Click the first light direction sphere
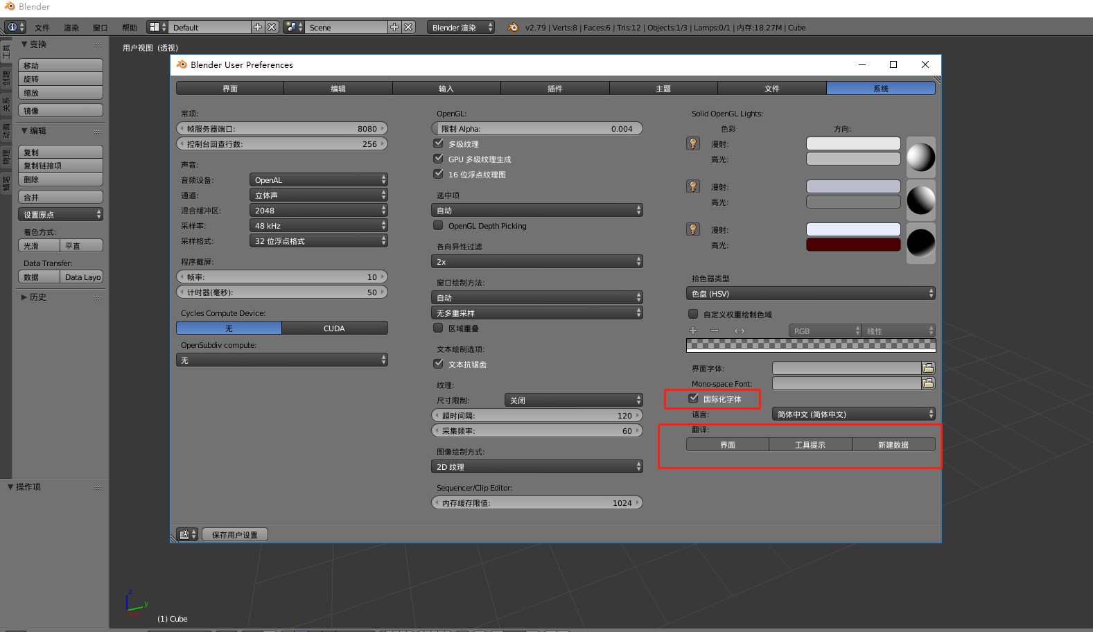The height and width of the screenshot is (632, 1093). coord(921,157)
